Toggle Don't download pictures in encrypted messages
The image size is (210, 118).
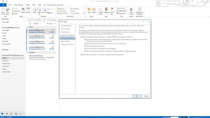pyautogui.click(x=81, y=55)
